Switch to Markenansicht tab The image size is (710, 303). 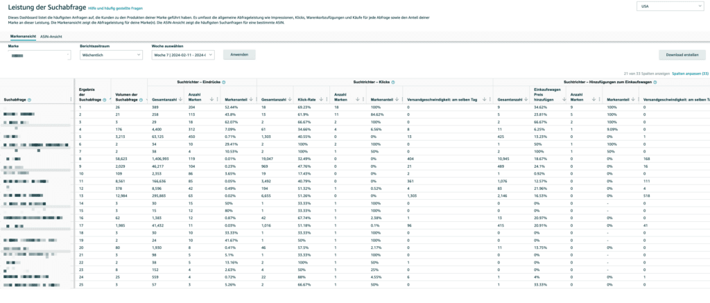point(23,36)
